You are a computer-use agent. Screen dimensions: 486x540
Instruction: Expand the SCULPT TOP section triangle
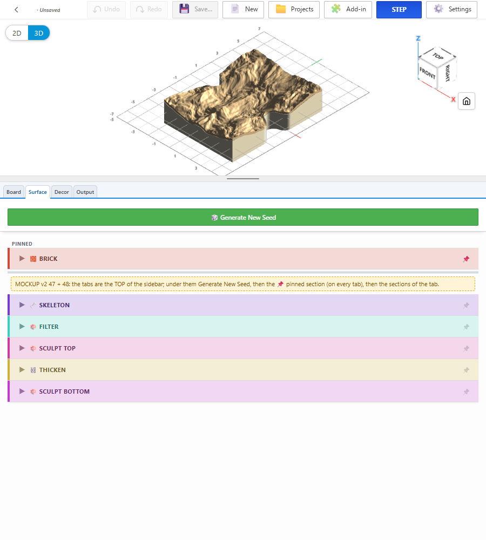pos(22,348)
